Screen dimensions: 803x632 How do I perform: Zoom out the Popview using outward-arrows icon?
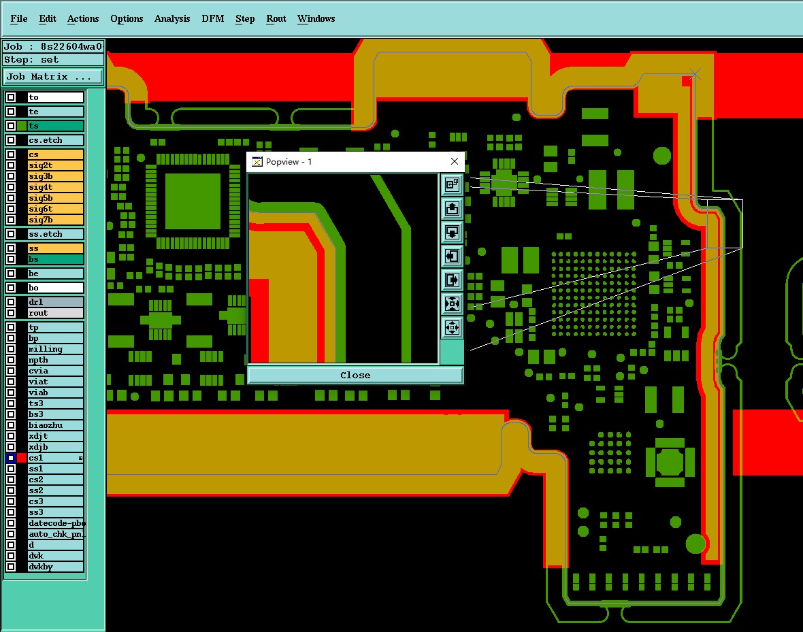click(452, 327)
